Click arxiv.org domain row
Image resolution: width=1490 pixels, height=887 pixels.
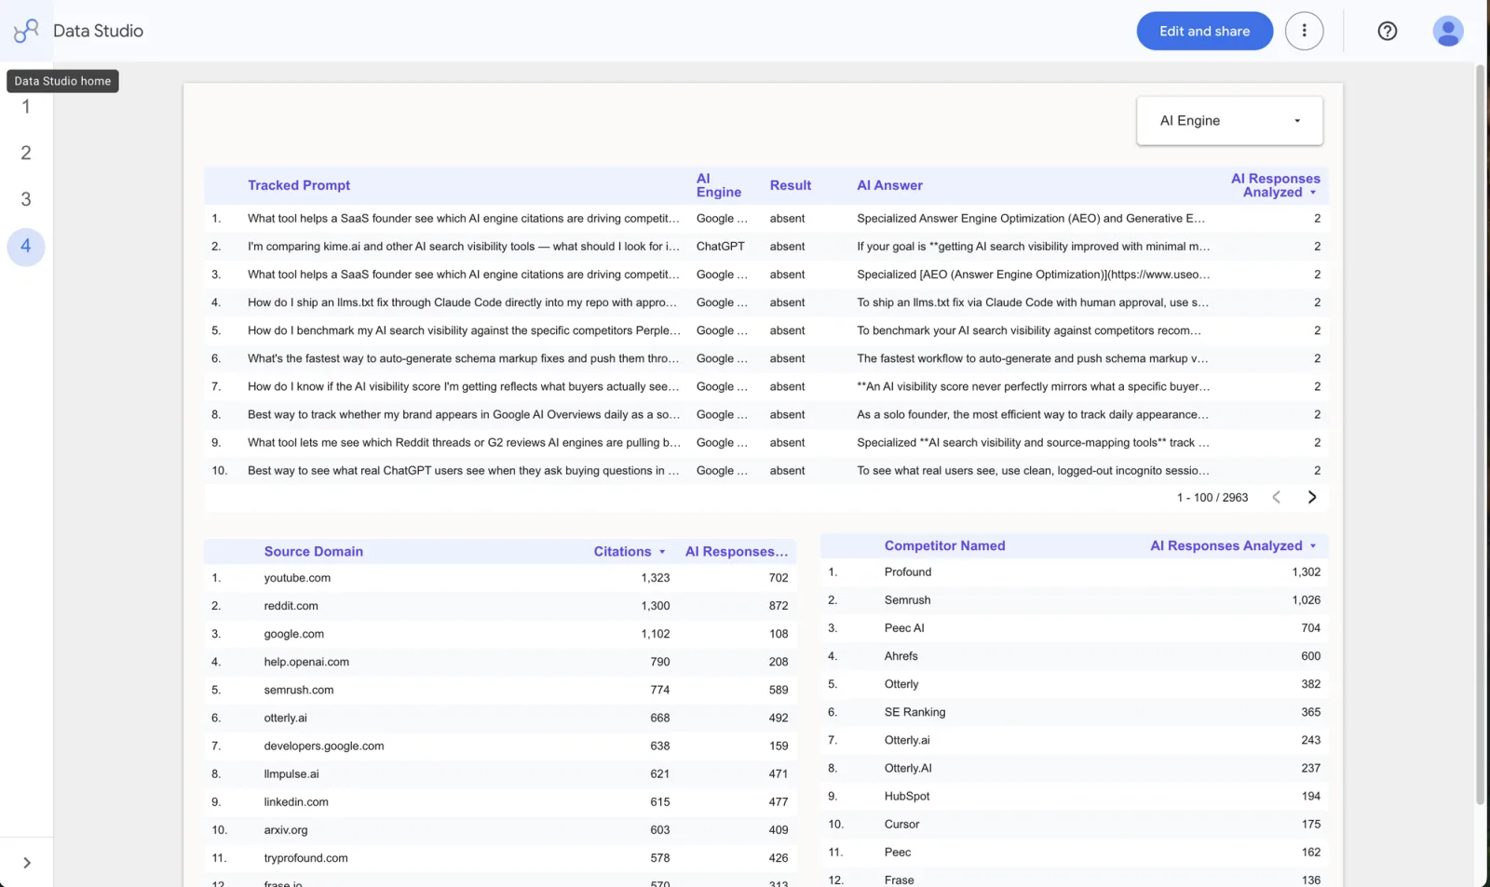pos(500,829)
